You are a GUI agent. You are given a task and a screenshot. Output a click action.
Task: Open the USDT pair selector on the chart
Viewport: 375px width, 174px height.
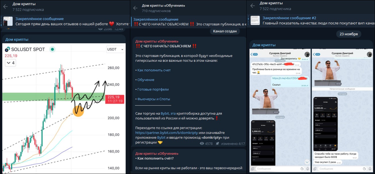[x=115, y=49]
